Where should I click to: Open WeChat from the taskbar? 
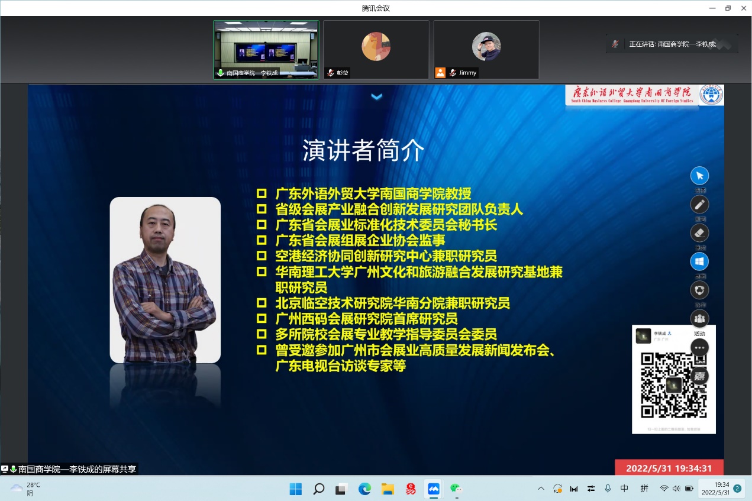456,489
